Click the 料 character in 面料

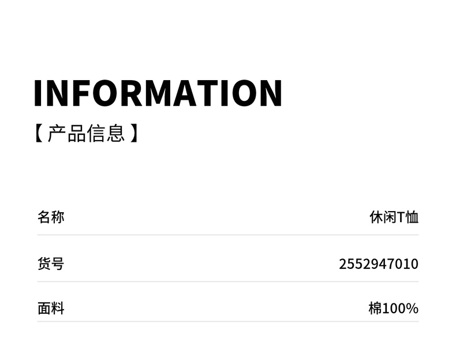pos(58,309)
